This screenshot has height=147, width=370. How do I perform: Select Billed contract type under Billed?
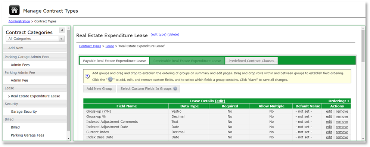[15, 127]
